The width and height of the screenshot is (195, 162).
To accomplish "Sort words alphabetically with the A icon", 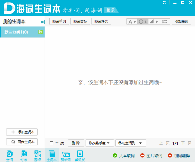I will 132,21.
